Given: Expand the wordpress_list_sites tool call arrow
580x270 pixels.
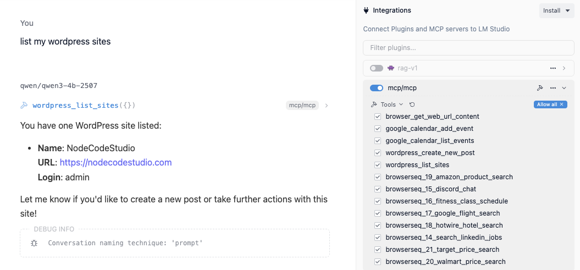Looking at the screenshot, I should point(327,106).
